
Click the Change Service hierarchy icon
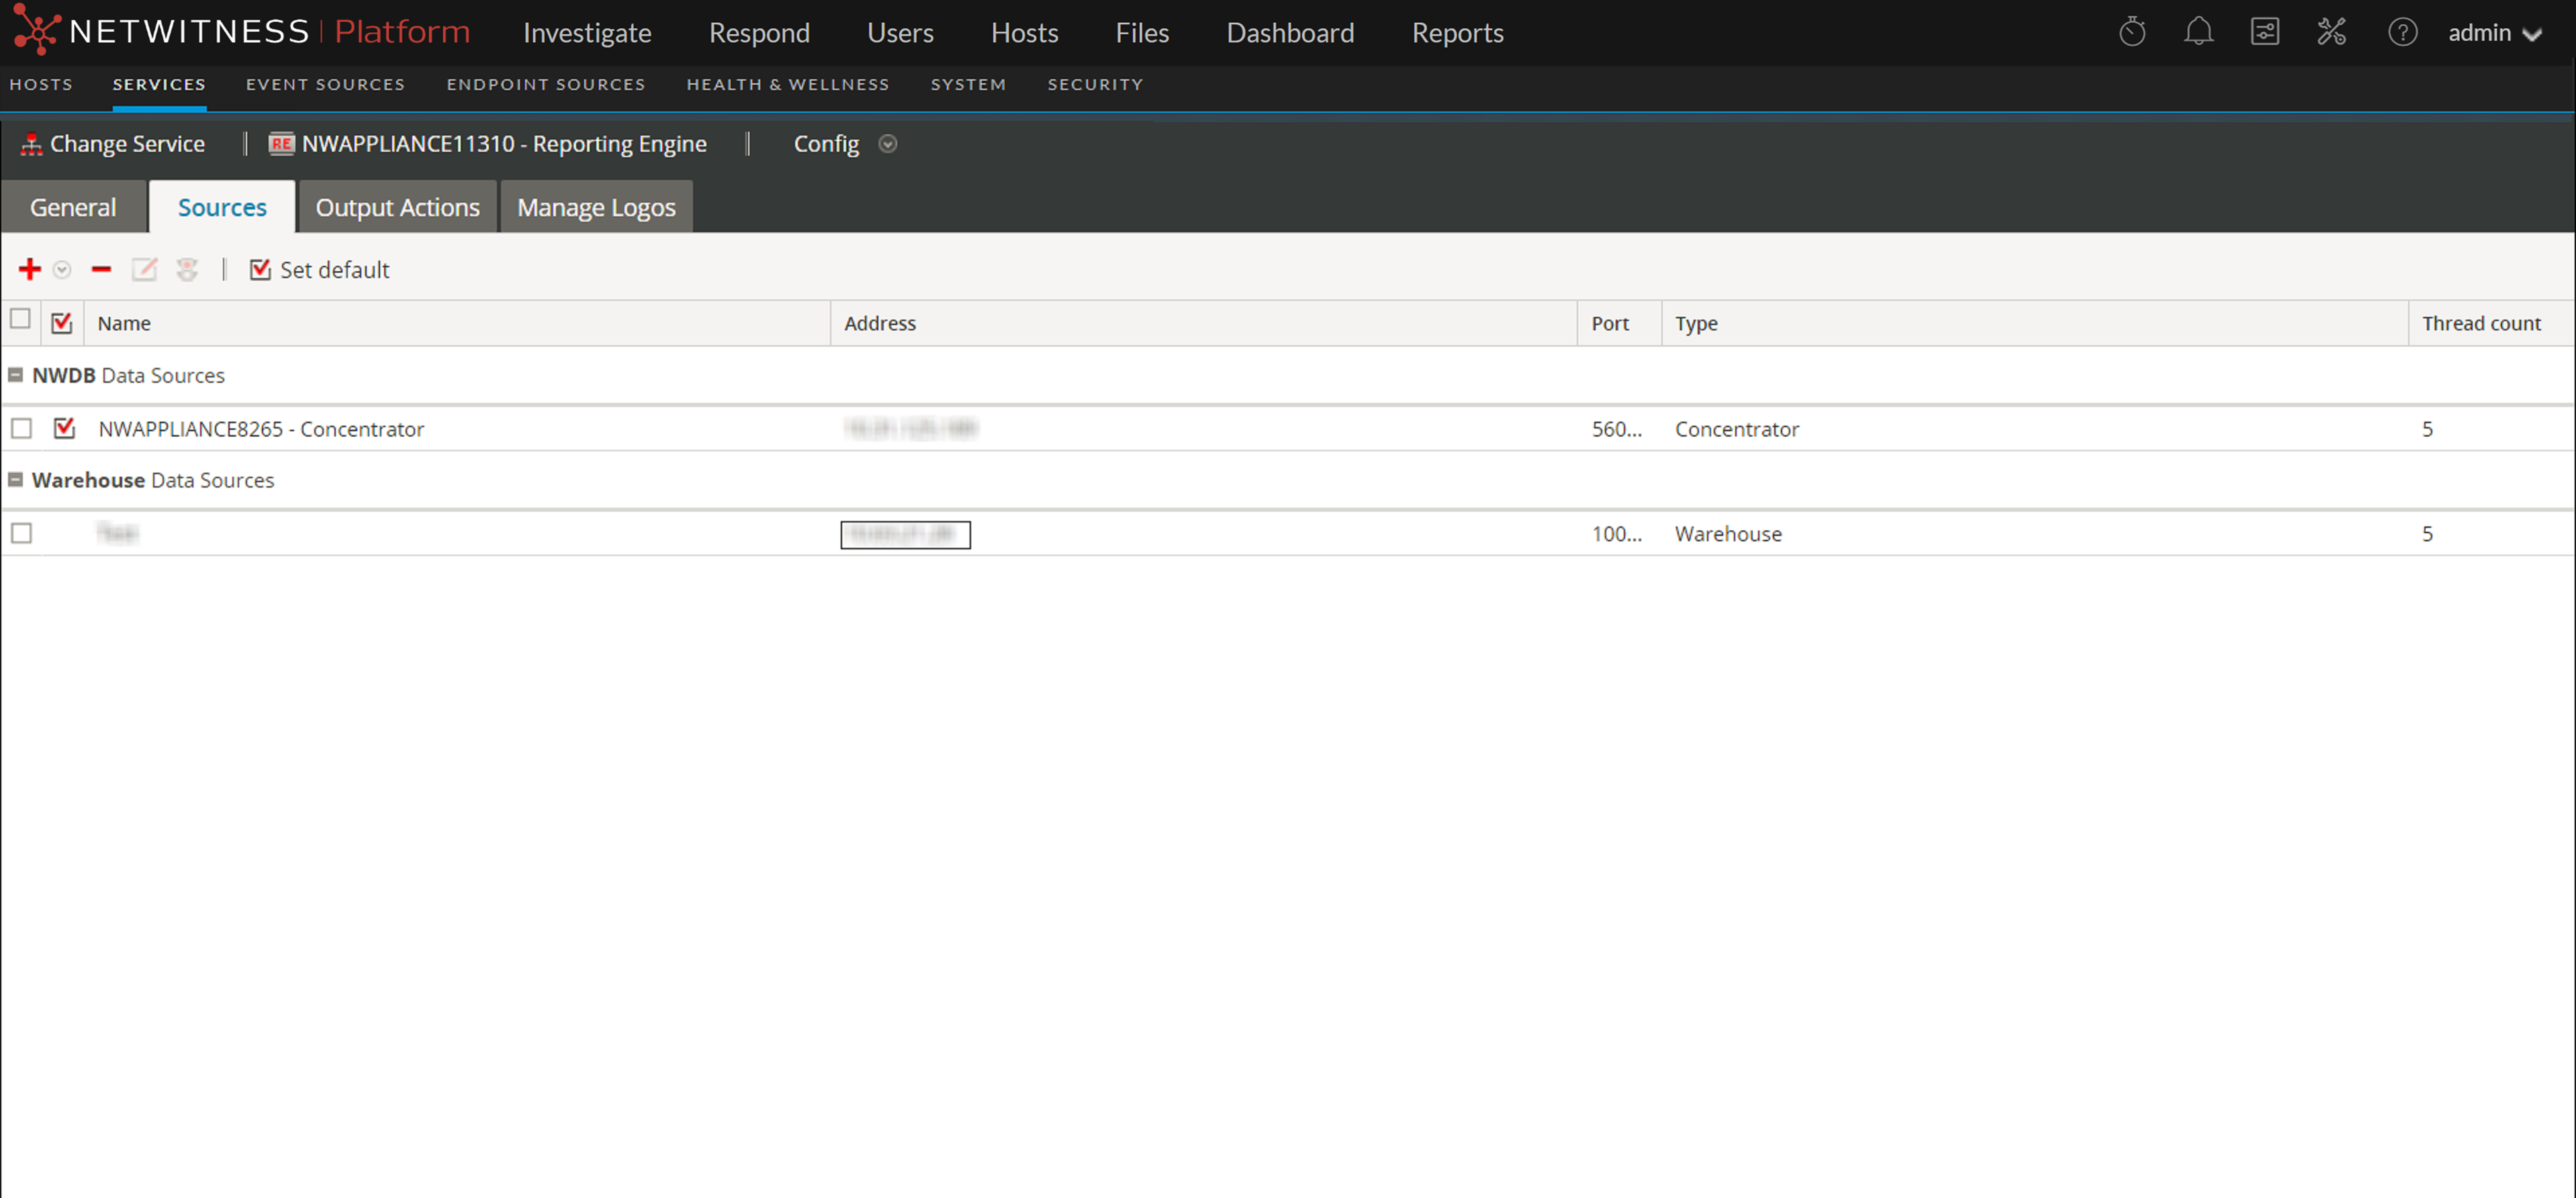(32, 144)
